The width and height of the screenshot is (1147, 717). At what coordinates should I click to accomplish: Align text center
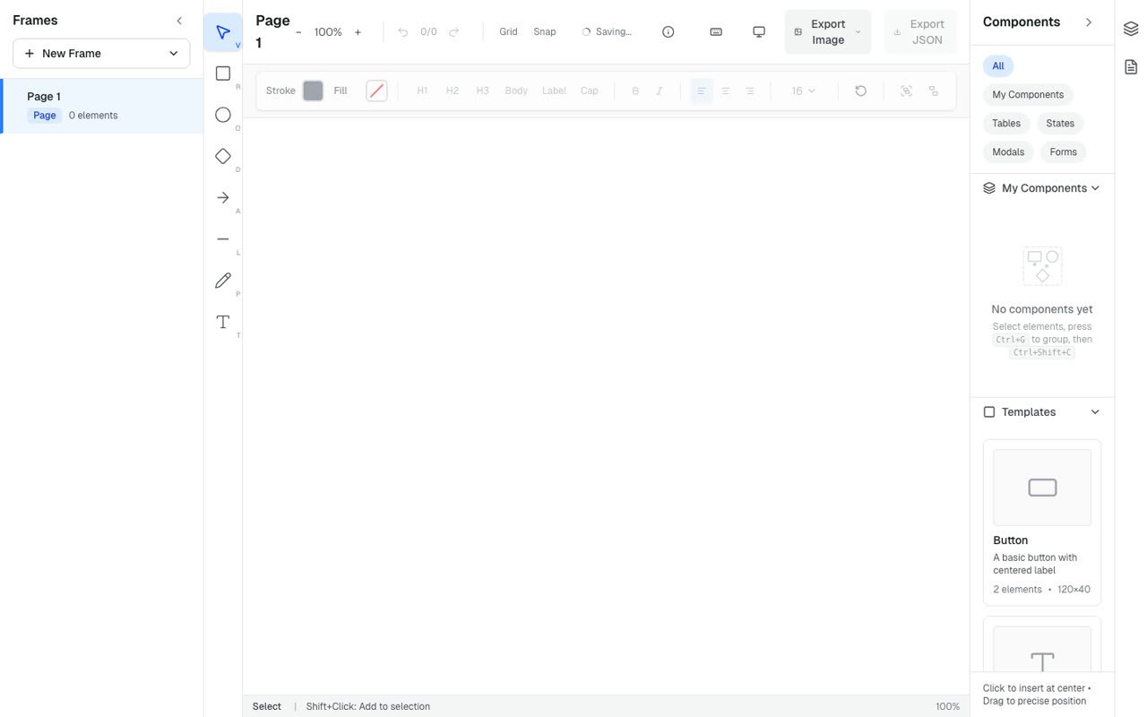[726, 91]
